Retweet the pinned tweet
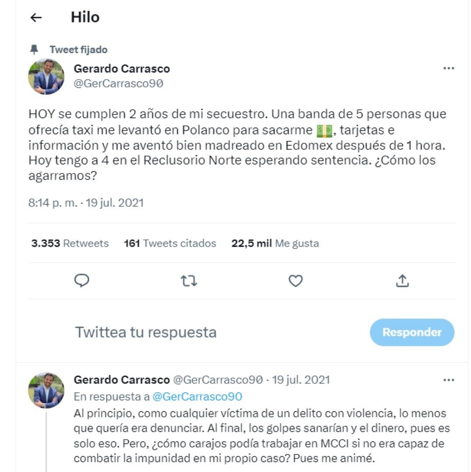Screen dimensions: 471x472 click(x=189, y=281)
